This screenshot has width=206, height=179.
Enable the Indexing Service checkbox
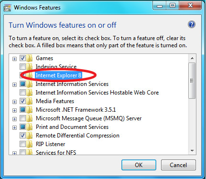click(x=22, y=66)
